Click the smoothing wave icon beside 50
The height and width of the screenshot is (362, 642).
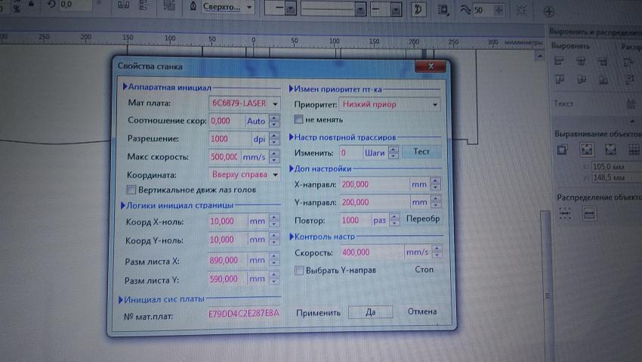click(x=465, y=10)
